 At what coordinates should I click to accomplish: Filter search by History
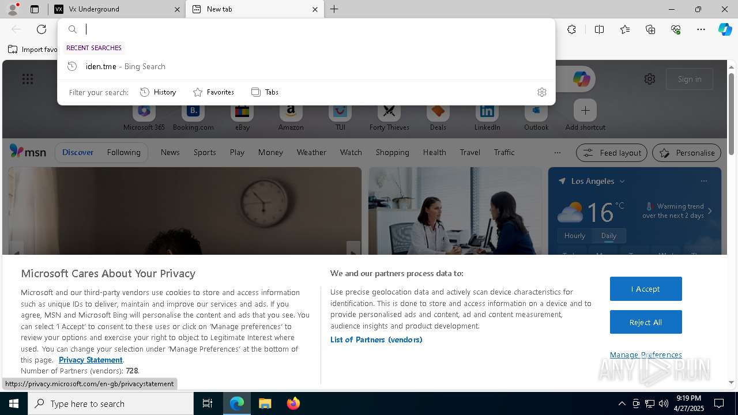158,92
